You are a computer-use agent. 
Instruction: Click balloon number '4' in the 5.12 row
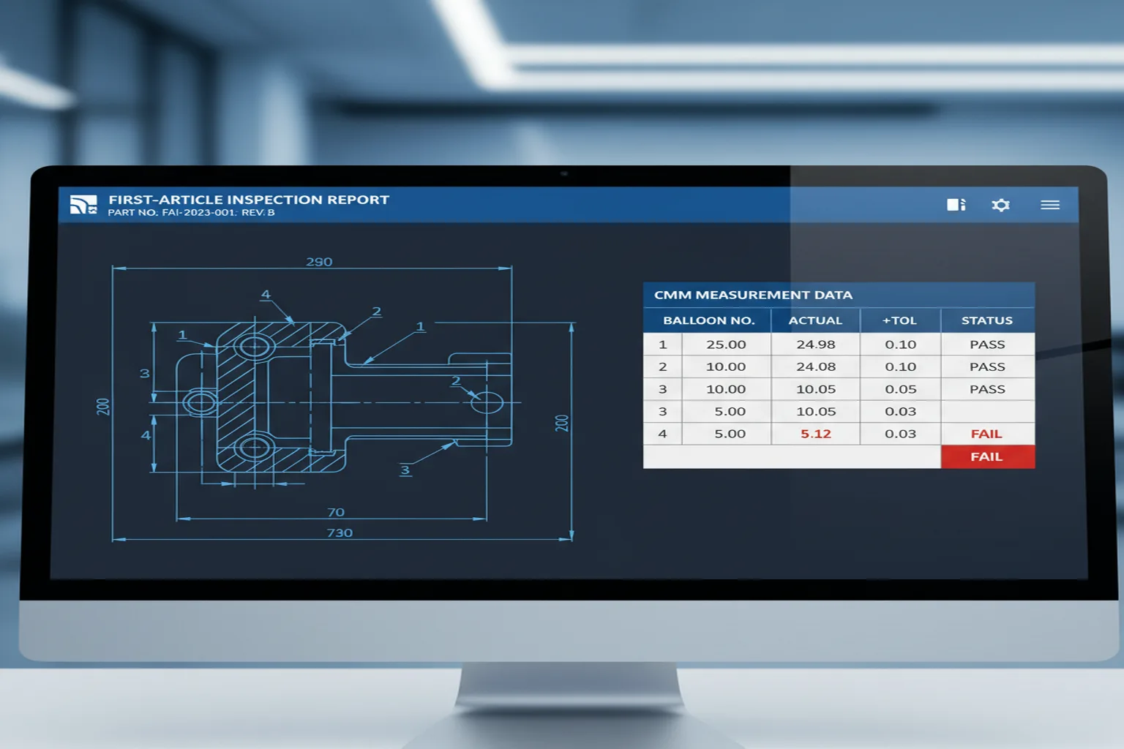click(663, 434)
